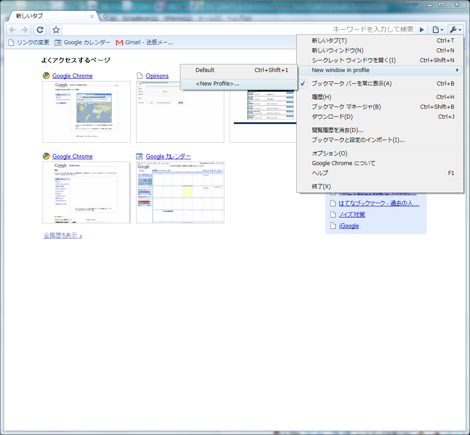
Task: Select 新しいタブ(T) menu entry
Action: 380,40
